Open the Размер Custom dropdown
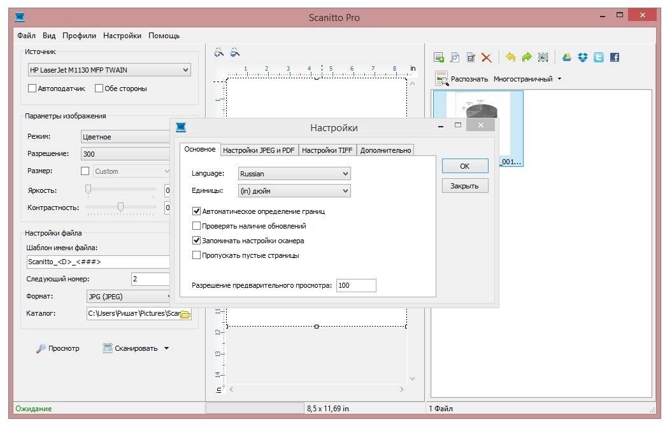 132,171
